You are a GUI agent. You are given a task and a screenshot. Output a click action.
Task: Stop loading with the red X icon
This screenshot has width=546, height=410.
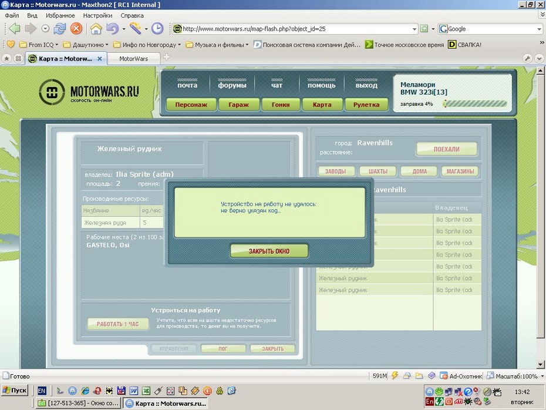click(x=76, y=29)
